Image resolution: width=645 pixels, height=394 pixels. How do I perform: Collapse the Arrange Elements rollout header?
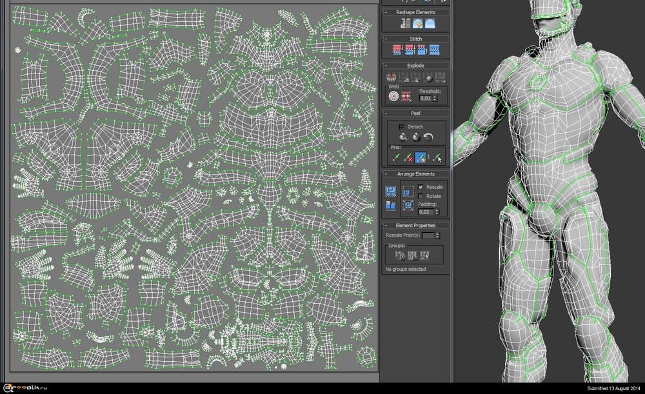pos(415,174)
